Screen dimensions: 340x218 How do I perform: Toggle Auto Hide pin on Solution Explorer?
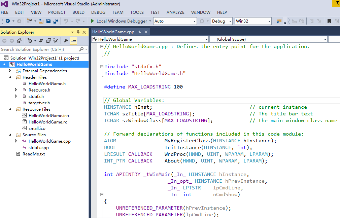point(78,32)
